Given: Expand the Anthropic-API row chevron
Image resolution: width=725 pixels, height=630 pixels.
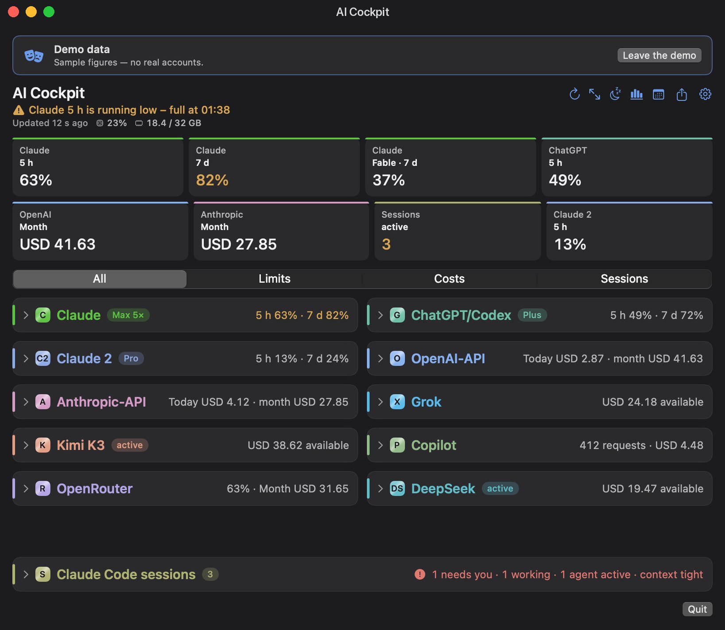Looking at the screenshot, I should click(26, 402).
